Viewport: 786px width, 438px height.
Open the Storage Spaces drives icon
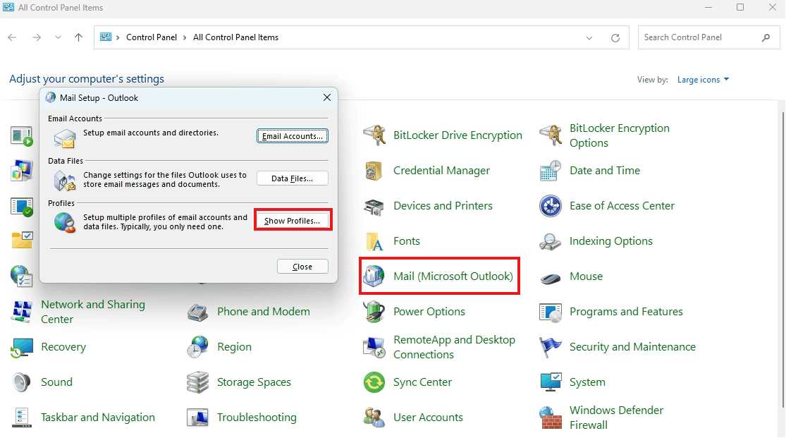point(197,382)
